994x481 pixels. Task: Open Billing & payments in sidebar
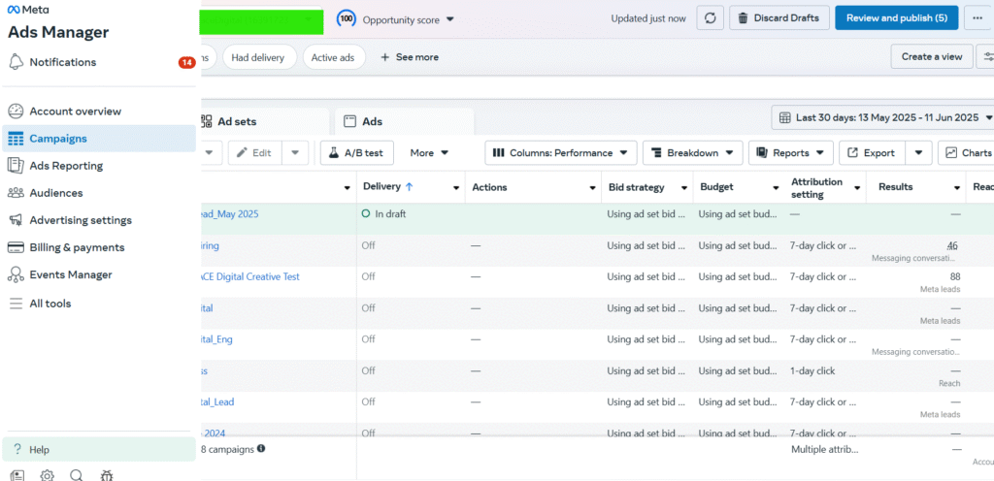77,247
